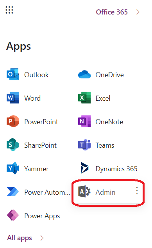Launch Power Apps from its icon
This screenshot has width=152, height=248.
[x=13, y=215]
